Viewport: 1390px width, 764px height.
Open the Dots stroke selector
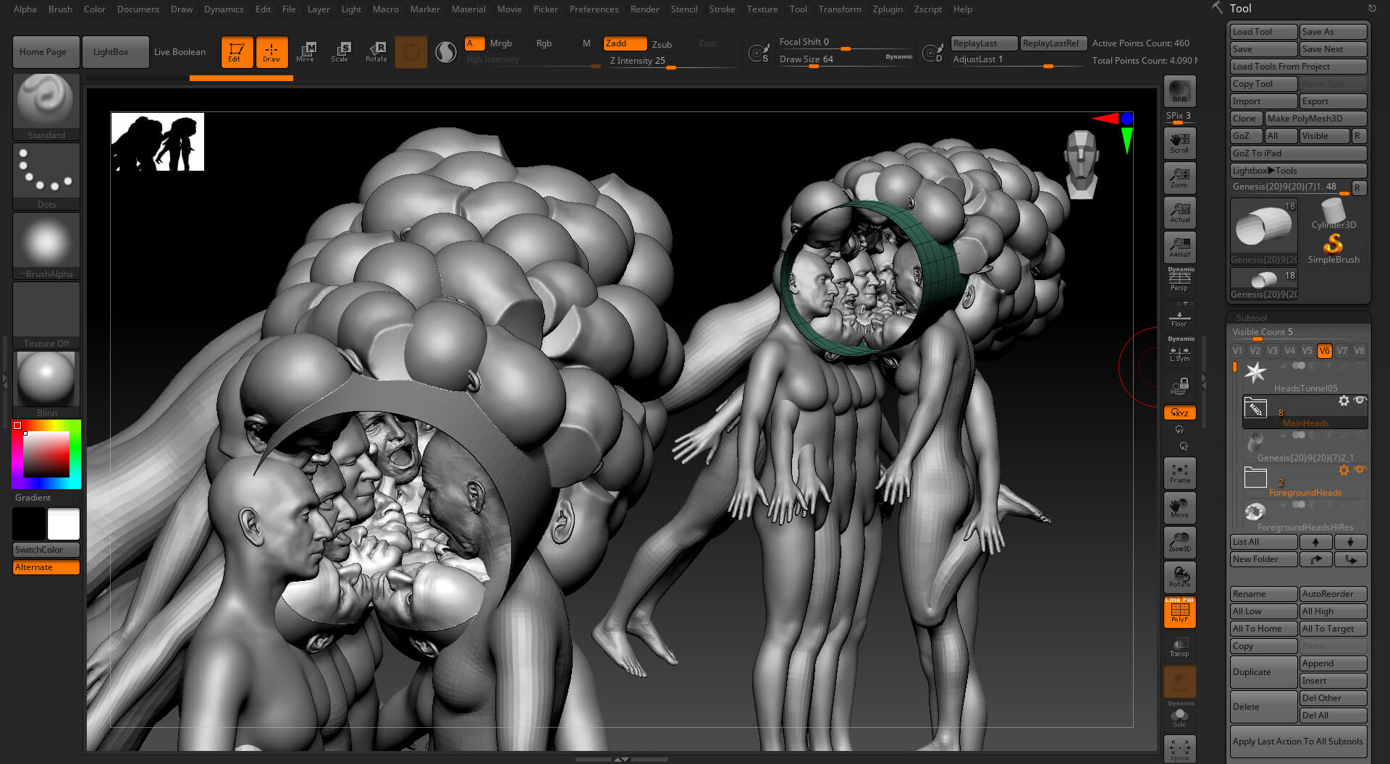tap(46, 177)
